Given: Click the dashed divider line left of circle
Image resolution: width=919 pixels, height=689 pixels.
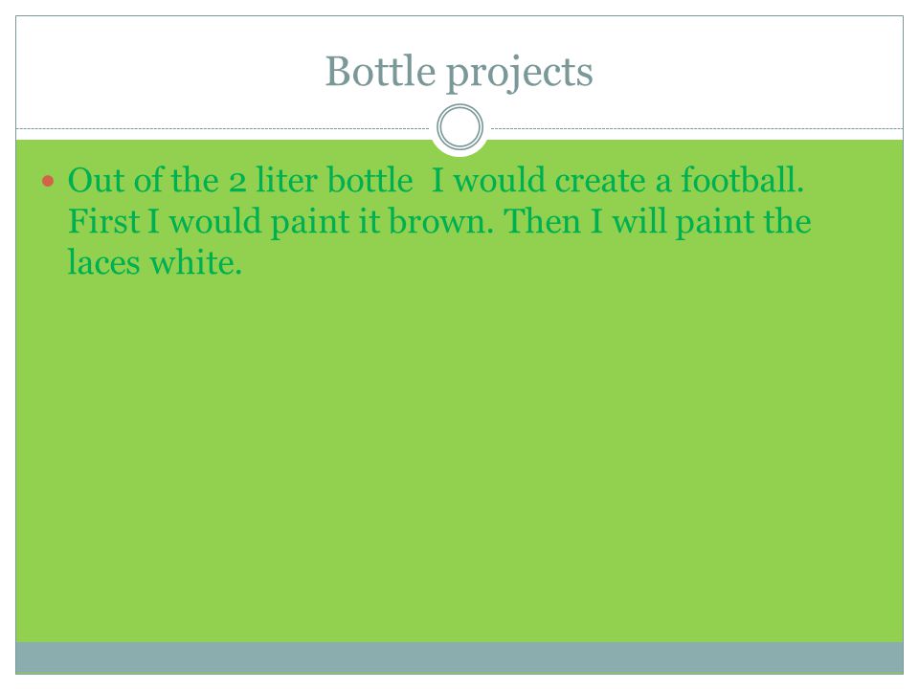Looking at the screenshot, I should 223,128.
